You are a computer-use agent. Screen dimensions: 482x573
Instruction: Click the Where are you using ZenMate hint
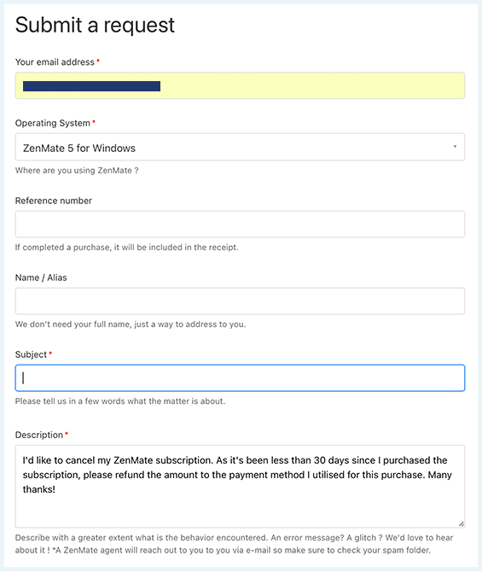[x=77, y=171]
